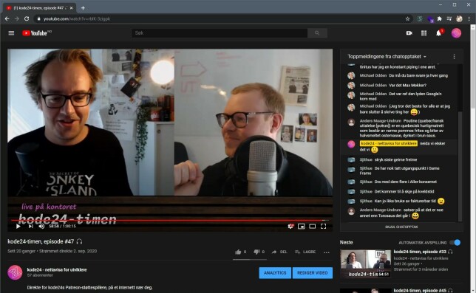This screenshot has height=293, width=476.
Task: Open chat replay options menu
Action: [x=454, y=57]
